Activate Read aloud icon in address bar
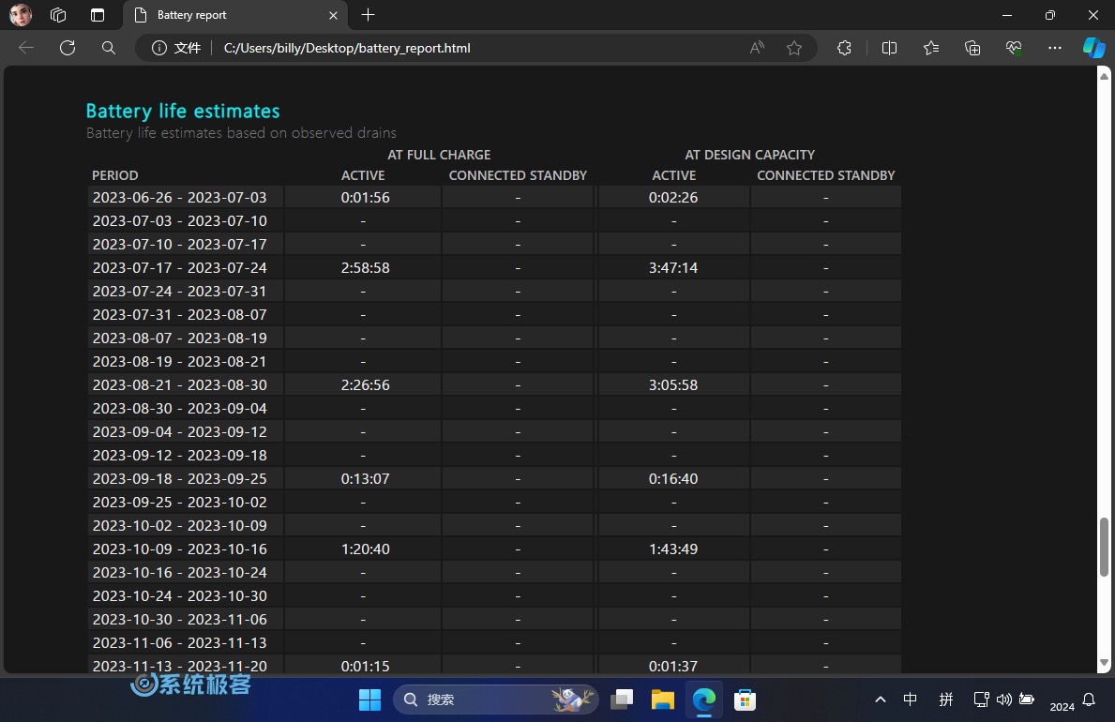 click(x=757, y=48)
